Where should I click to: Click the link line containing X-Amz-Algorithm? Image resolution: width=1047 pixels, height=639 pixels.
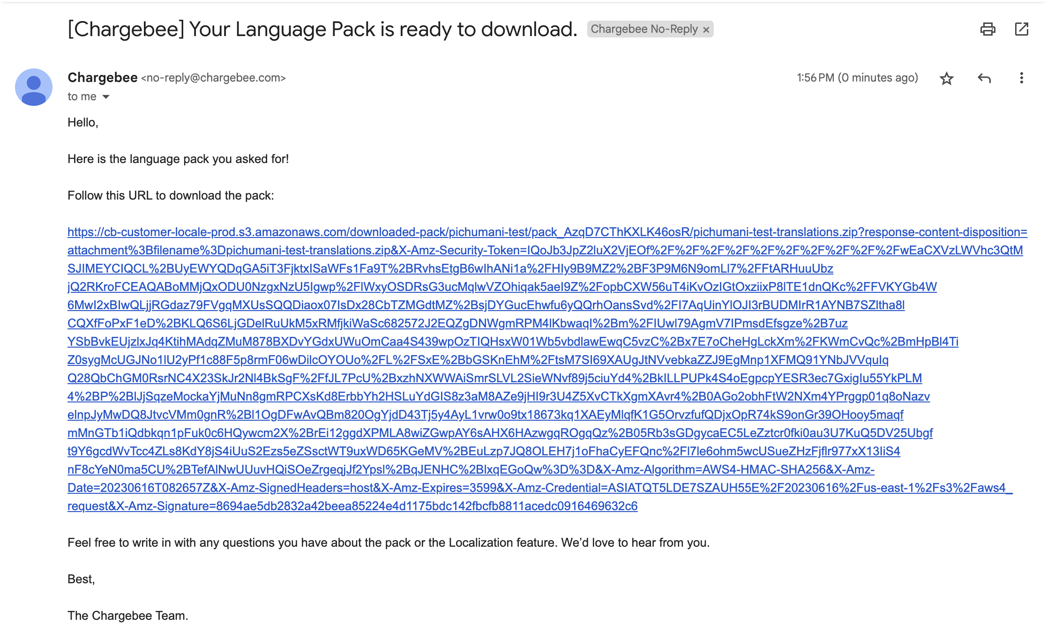(x=471, y=470)
